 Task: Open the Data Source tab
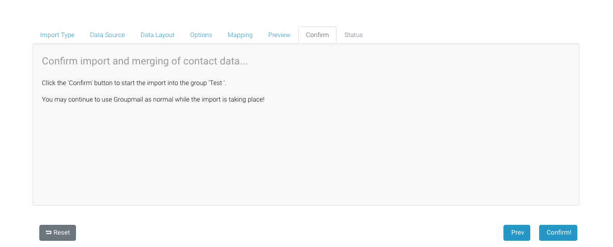(108, 35)
